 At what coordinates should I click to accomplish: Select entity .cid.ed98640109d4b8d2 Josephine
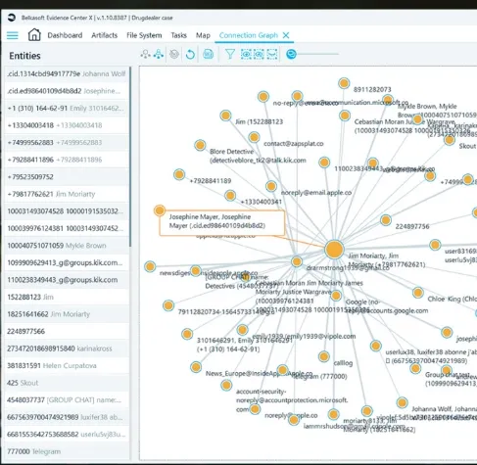click(67, 91)
